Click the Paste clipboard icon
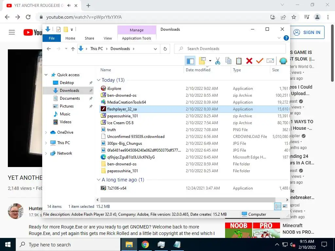335x251 pixels. point(238,61)
